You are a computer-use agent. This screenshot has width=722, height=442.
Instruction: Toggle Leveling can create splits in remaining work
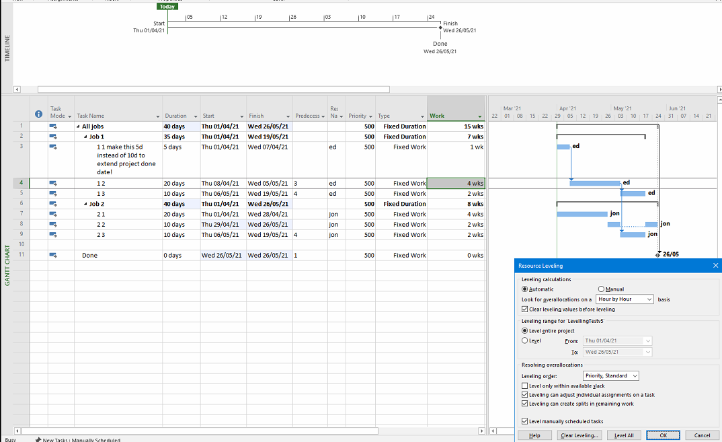tap(524, 403)
